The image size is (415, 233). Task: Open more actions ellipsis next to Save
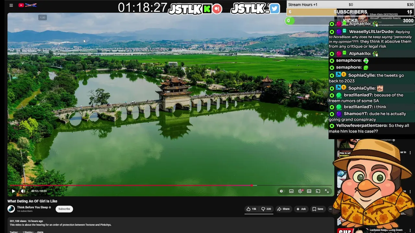click(x=330, y=209)
